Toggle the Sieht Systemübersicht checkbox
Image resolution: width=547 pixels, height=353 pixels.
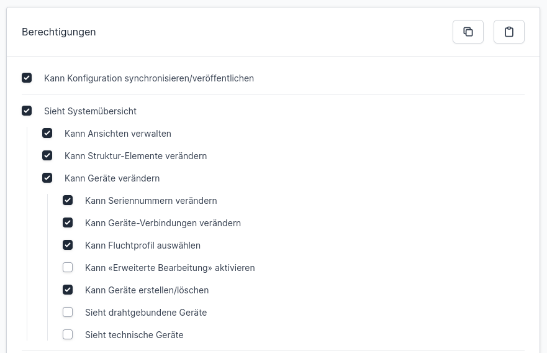[27, 111]
